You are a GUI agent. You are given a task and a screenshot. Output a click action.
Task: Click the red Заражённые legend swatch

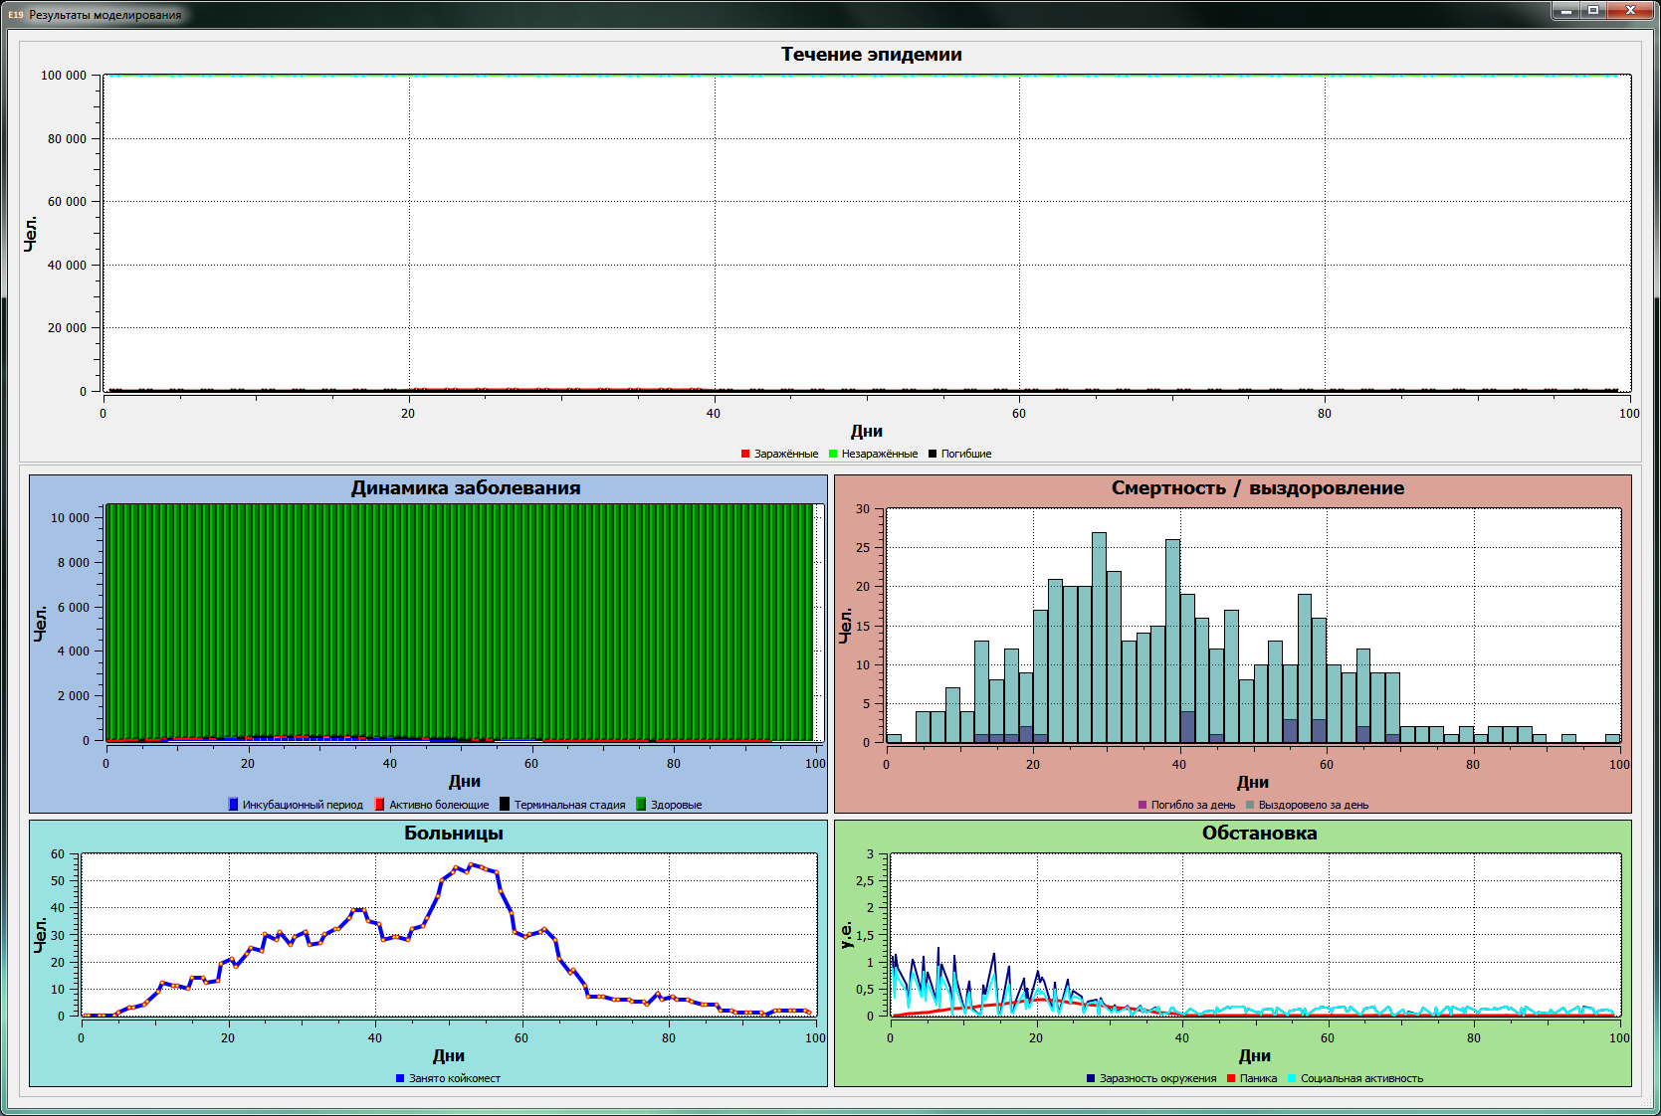745,454
